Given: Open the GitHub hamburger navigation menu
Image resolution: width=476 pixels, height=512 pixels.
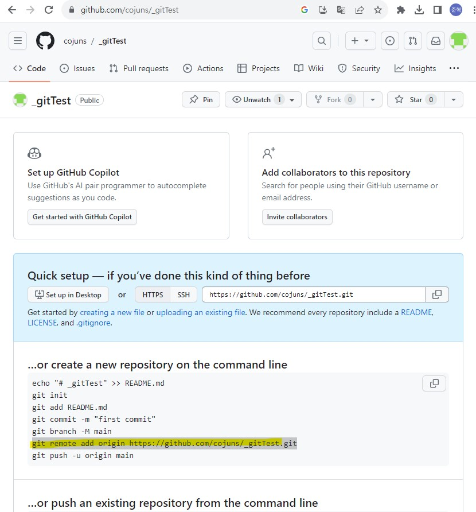Looking at the screenshot, I should (x=18, y=41).
